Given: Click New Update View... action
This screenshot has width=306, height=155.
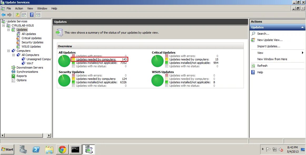Looking at the screenshot, I should (270, 40).
